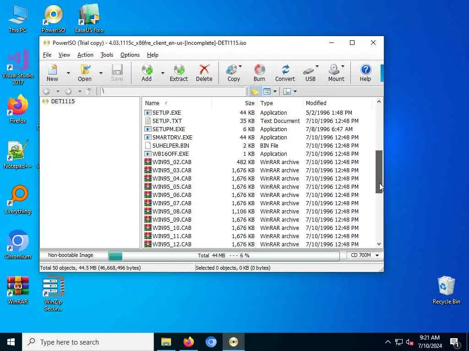This screenshot has height=351, width=469.
Task: Click the layout pane icon
Action: click(x=287, y=91)
